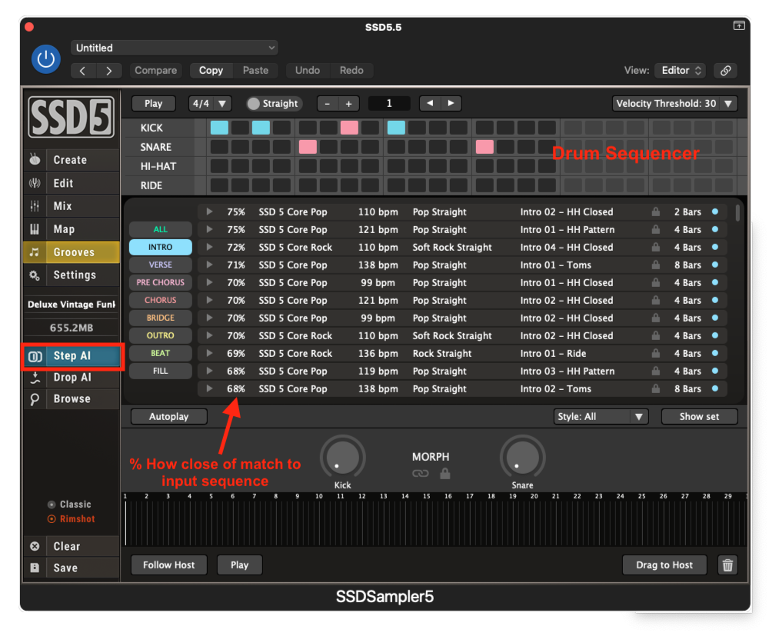Select the Classic snare radio option
Screen dimensions: 769x633
tap(52, 505)
